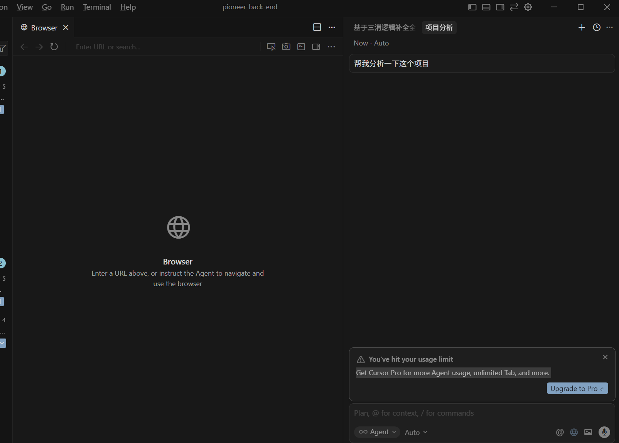Open the browser console terminal icon
Viewport: 619px width, 443px height.
coord(301,47)
